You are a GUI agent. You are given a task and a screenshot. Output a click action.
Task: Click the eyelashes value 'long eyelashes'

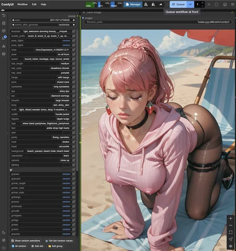coord(61,87)
